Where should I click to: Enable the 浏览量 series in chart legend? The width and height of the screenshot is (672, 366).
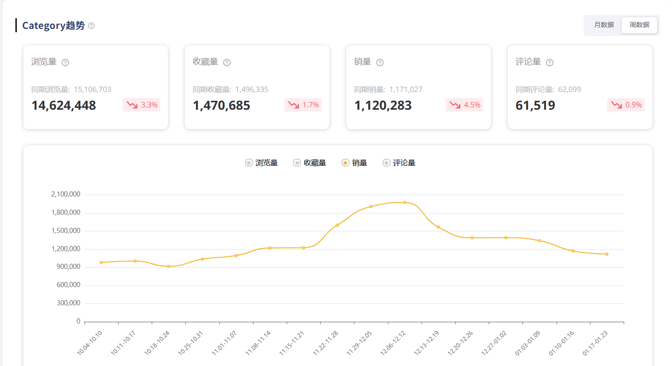pos(261,163)
